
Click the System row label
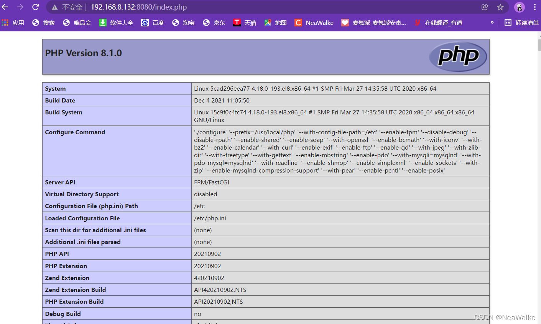pyautogui.click(x=55, y=89)
